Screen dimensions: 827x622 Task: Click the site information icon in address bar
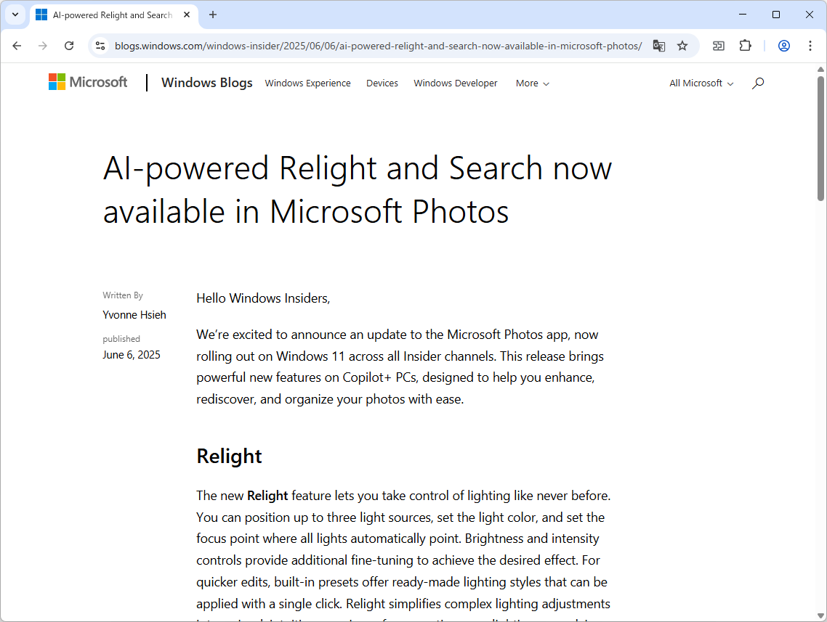(x=101, y=46)
